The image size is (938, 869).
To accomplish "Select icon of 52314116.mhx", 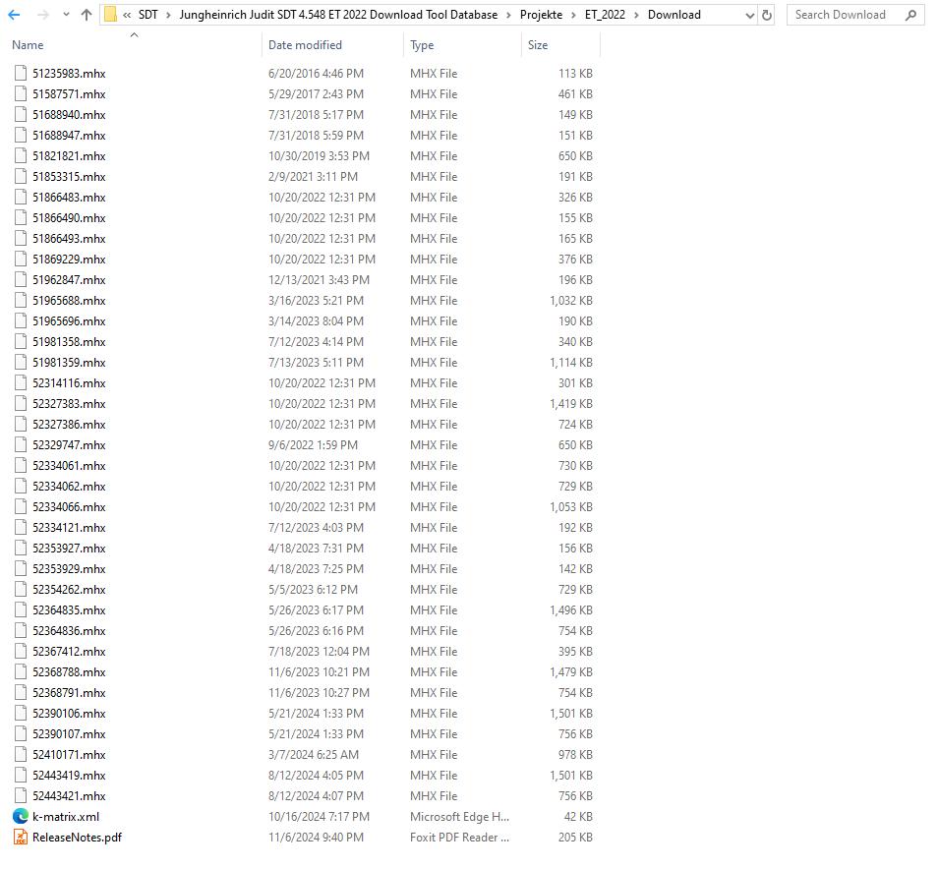I will [x=21, y=382].
